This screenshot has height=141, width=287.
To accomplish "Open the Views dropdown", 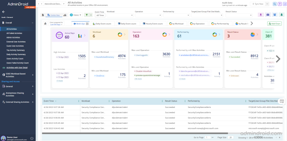I will point(75,15).
